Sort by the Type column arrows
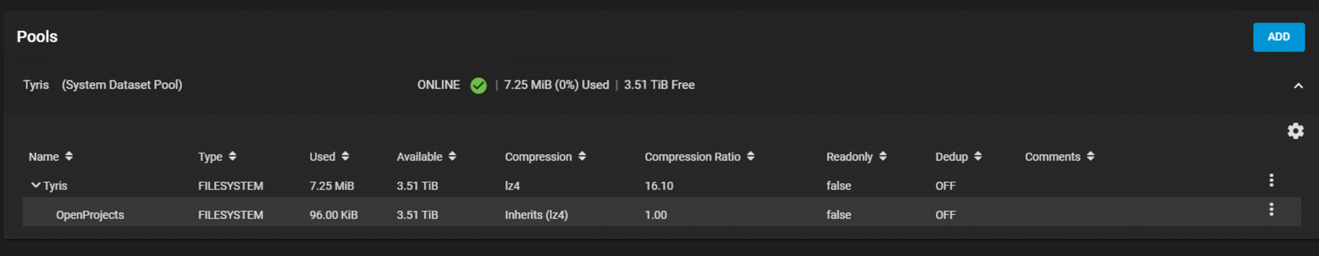Viewport: 1319px width, 256px height. pos(232,156)
